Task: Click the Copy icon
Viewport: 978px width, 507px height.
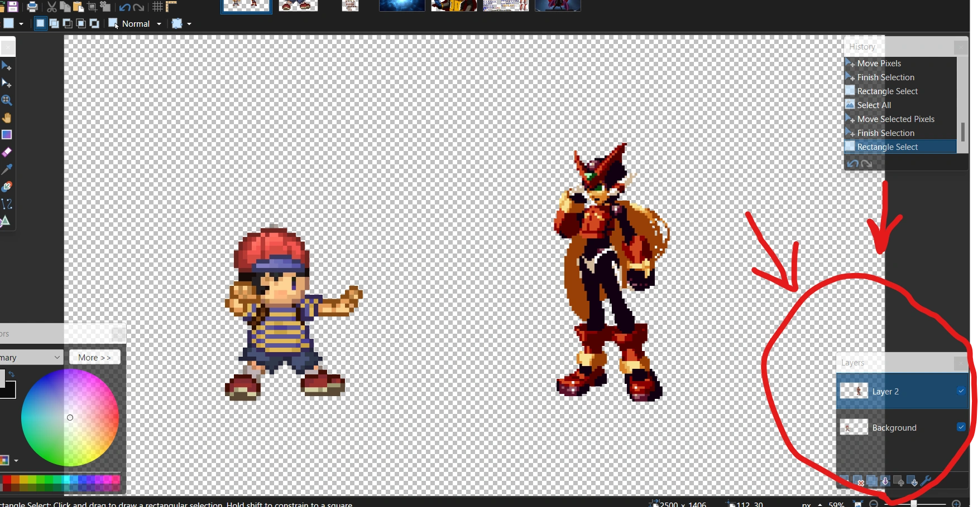Action: (65, 7)
